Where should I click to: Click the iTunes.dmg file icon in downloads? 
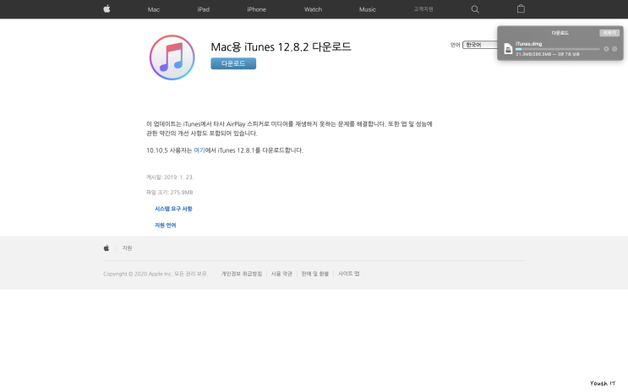(x=508, y=49)
